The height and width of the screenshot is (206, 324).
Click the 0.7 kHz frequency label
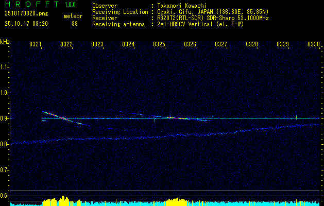[5, 170]
